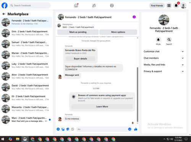
Task: Open the Friends icon in top navigation
Action: click(x=94, y=5)
